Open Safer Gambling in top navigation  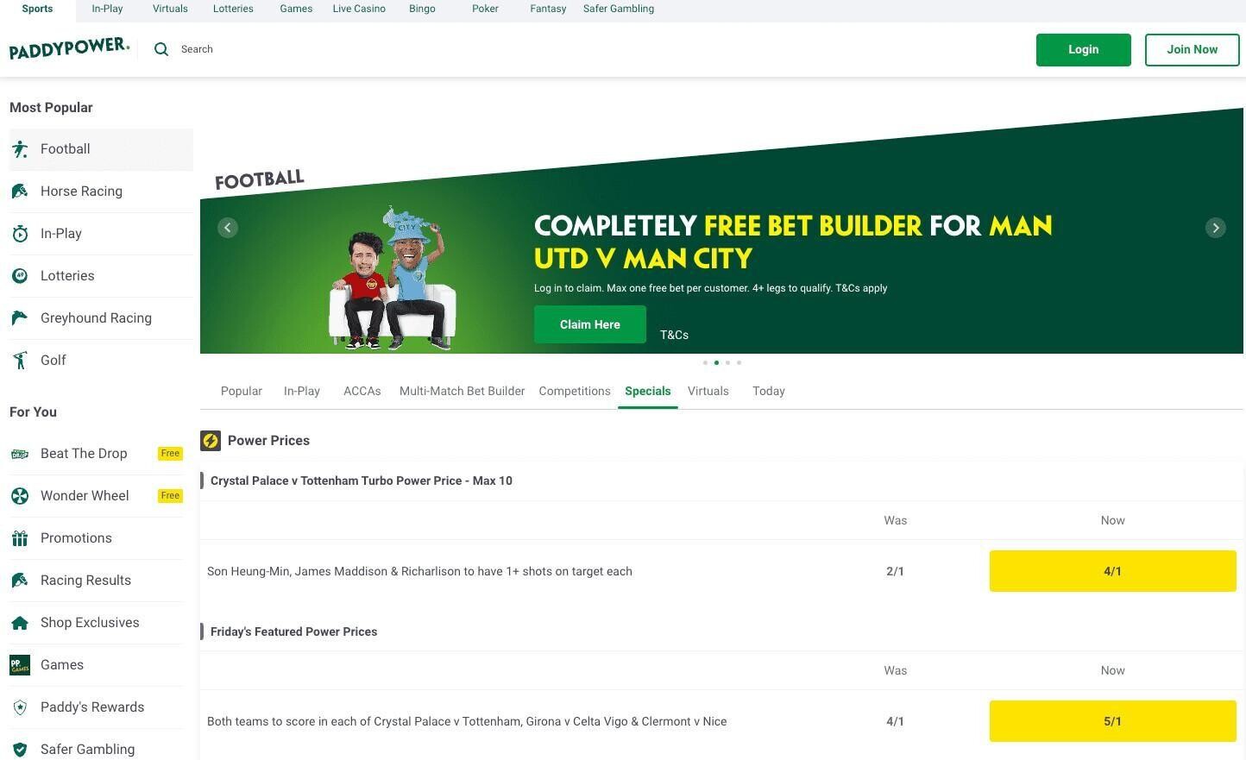pyautogui.click(x=619, y=9)
